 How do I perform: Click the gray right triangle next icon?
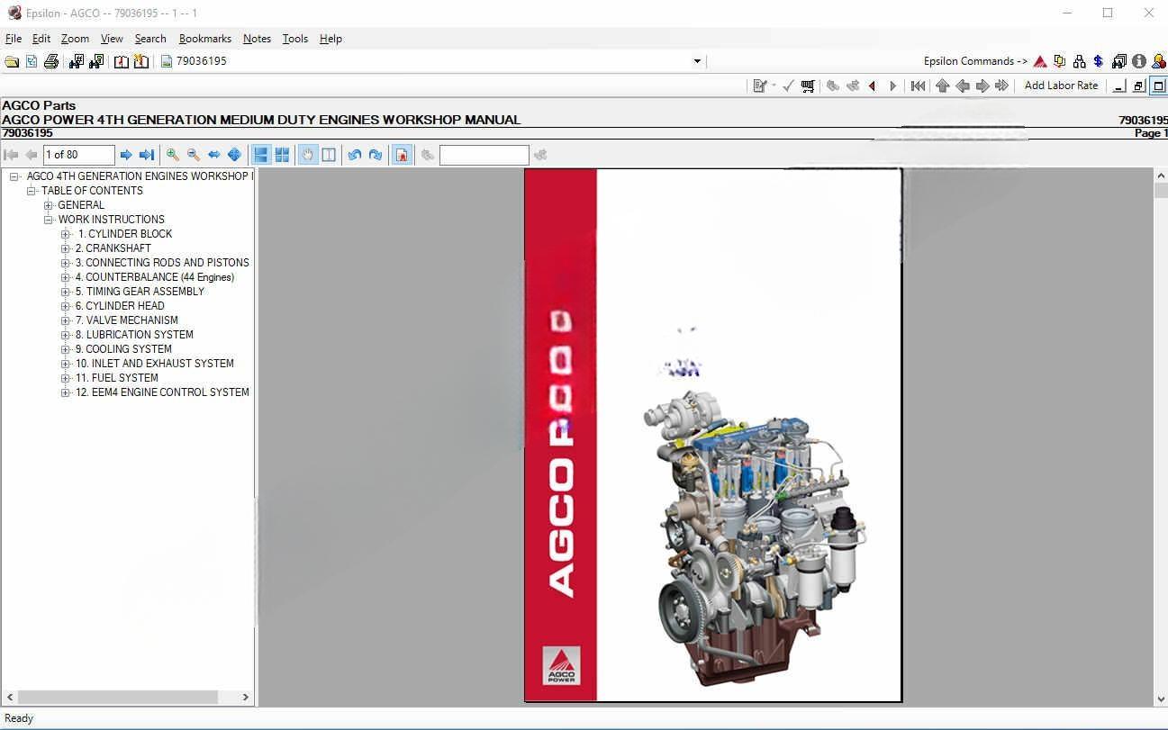click(892, 86)
